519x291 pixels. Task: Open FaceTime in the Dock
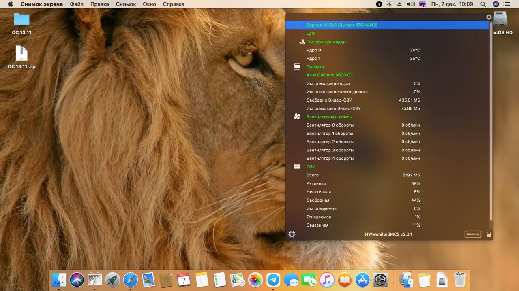pos(309,280)
